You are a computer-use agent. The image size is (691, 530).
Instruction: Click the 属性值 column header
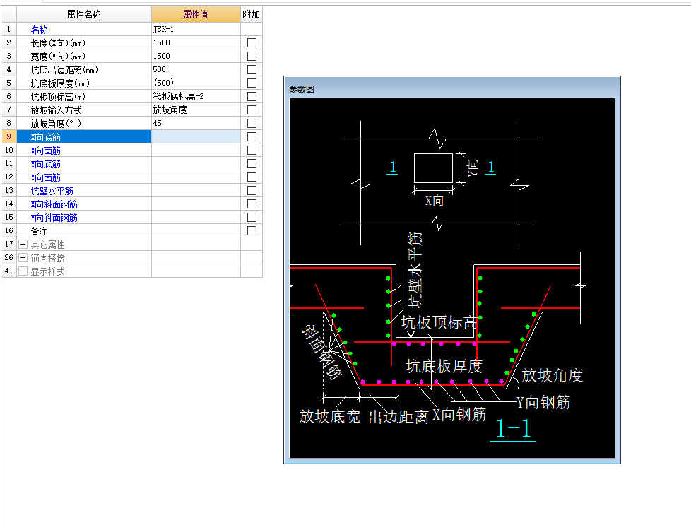pyautogui.click(x=196, y=14)
